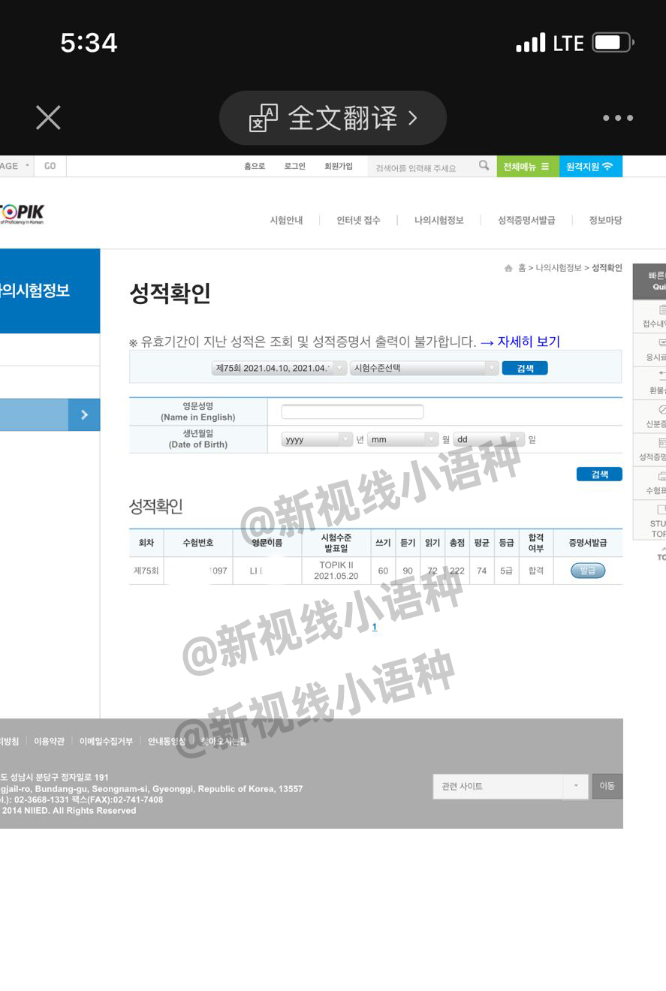
Task: Open the 인터넷 접수 navigation menu
Action: tap(358, 220)
